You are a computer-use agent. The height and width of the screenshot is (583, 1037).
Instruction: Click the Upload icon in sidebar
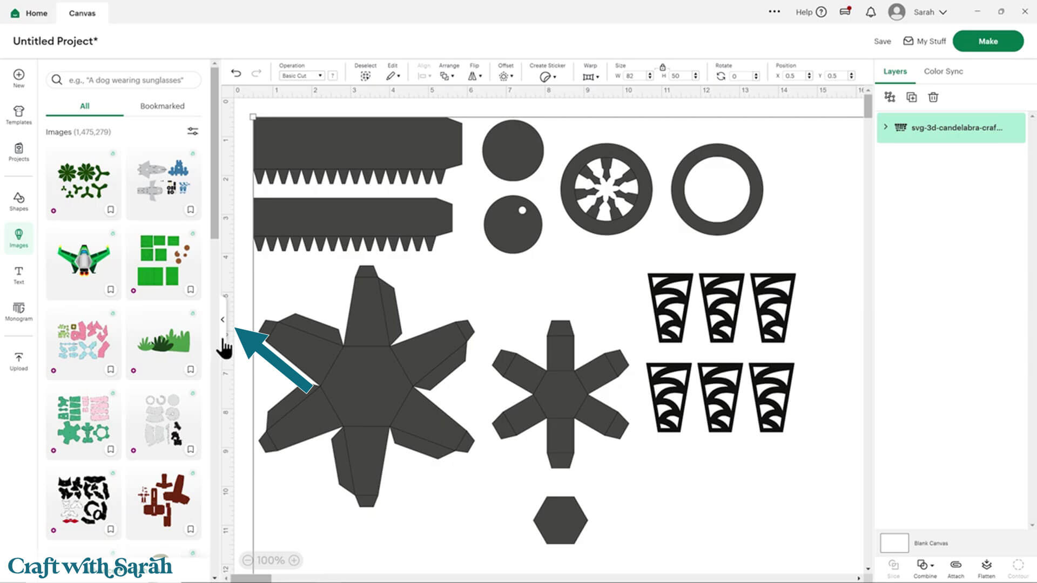click(x=18, y=361)
